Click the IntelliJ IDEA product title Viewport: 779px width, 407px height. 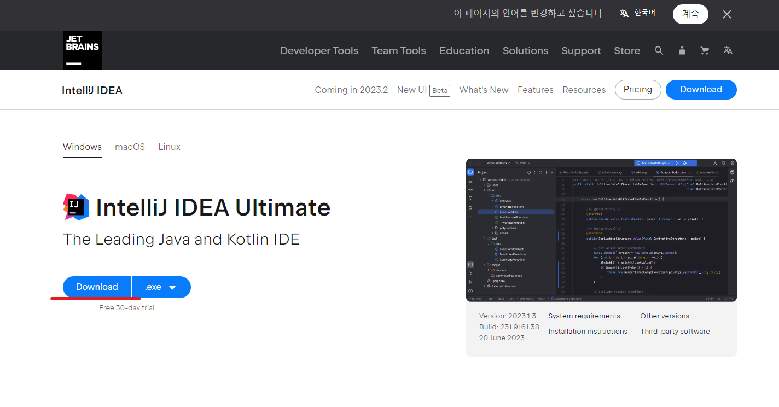[x=92, y=90]
